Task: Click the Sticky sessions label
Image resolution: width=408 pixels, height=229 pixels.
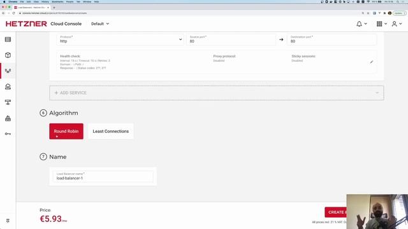Action: (303, 56)
